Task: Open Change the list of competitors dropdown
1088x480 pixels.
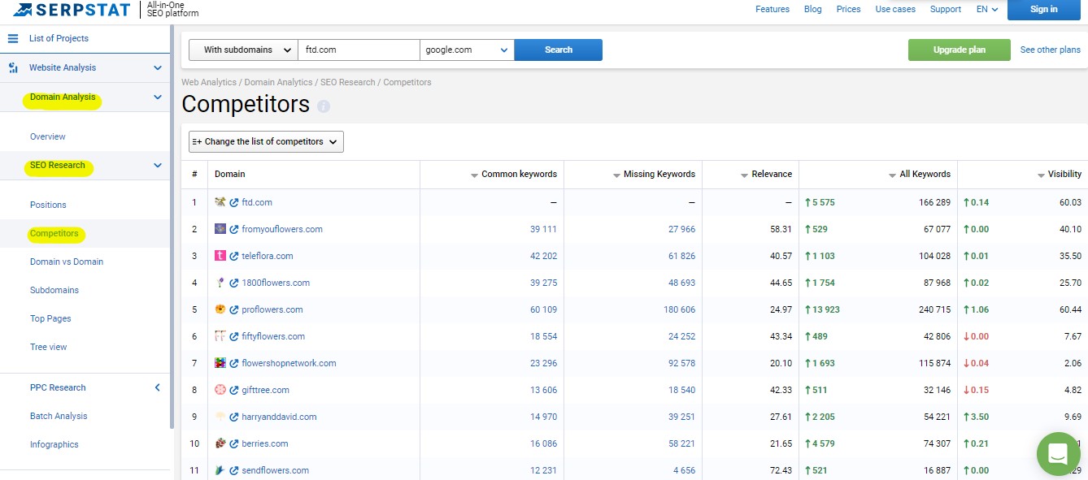Action: pos(266,141)
